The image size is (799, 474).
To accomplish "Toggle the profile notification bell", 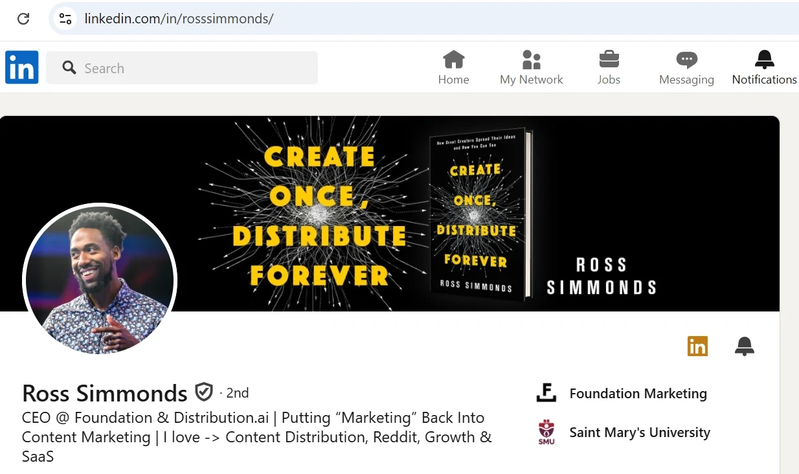I will (x=744, y=346).
